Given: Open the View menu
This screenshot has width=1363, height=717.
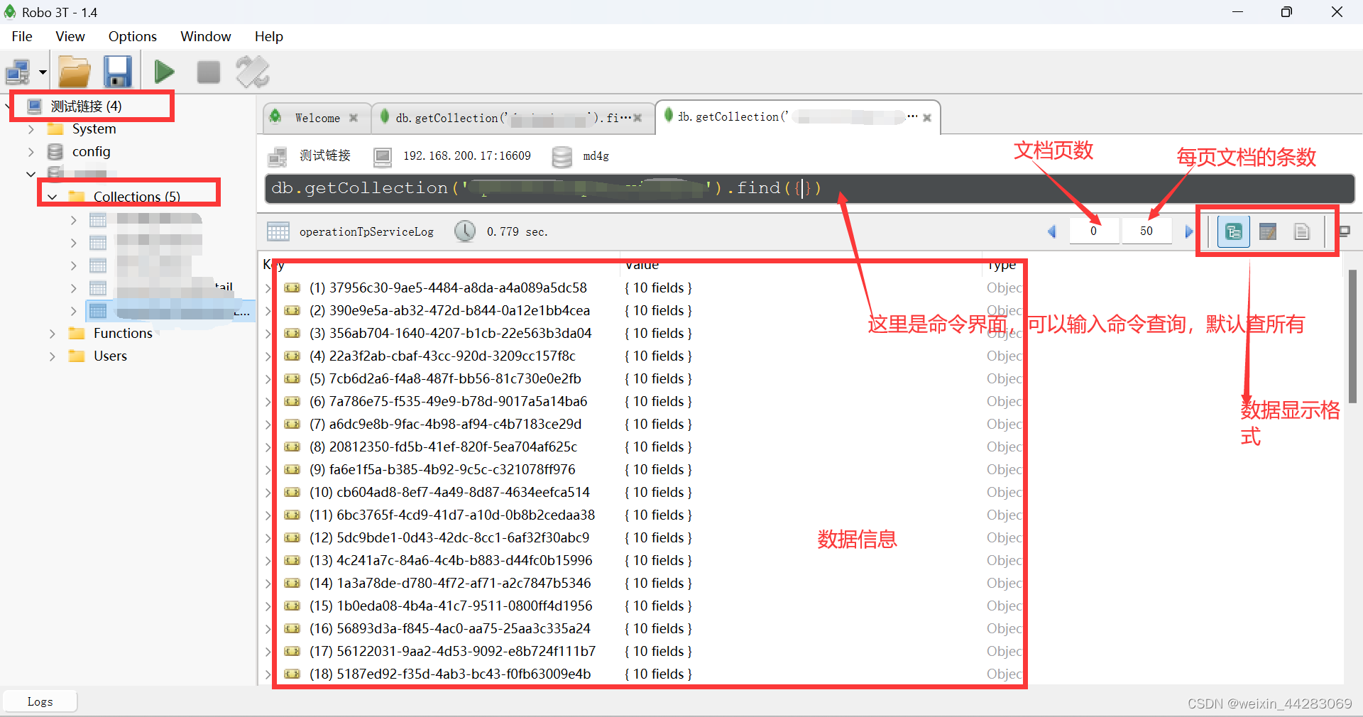Looking at the screenshot, I should click(70, 36).
